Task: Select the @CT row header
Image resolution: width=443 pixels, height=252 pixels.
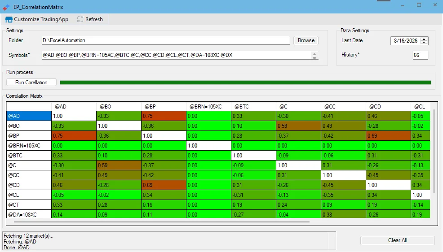Action: point(29,204)
